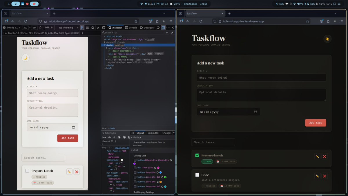Expand the delete-modal div node
This screenshot has width=348, height=196.
pos(107,60)
